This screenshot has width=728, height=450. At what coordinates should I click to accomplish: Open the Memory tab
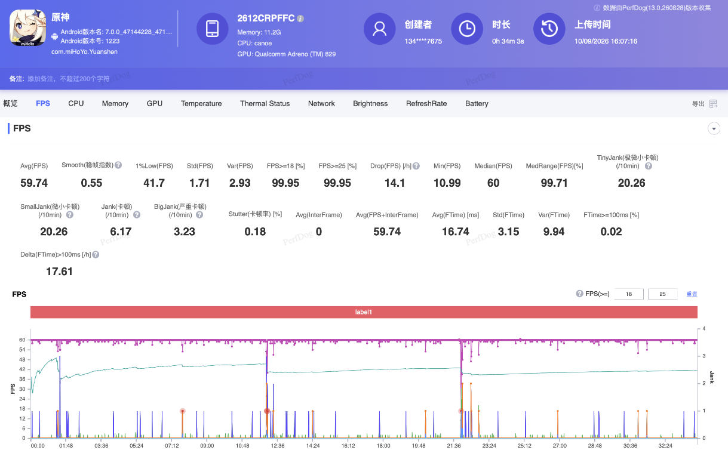[x=115, y=103]
